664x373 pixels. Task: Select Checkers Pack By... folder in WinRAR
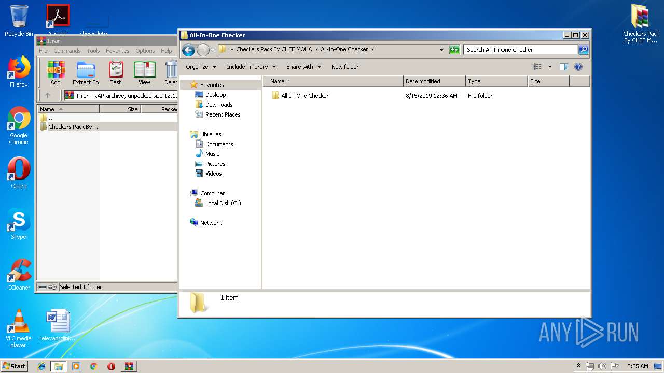[x=108, y=127]
